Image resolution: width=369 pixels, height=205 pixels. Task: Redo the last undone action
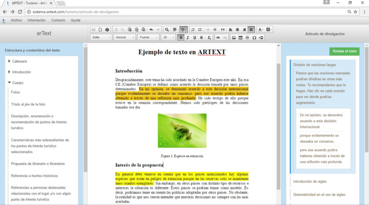point(158,30)
